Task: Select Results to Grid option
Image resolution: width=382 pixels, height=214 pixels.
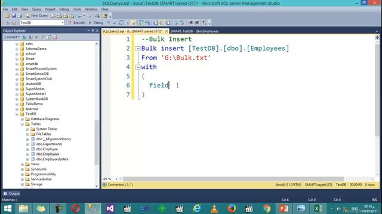Action: [162, 23]
